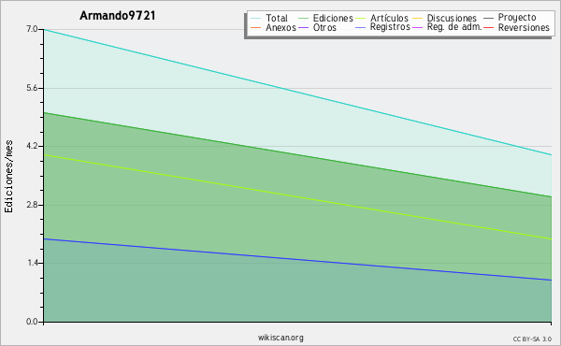Click the red Reversiones line swatch in legend
561x346 pixels.
(488, 27)
